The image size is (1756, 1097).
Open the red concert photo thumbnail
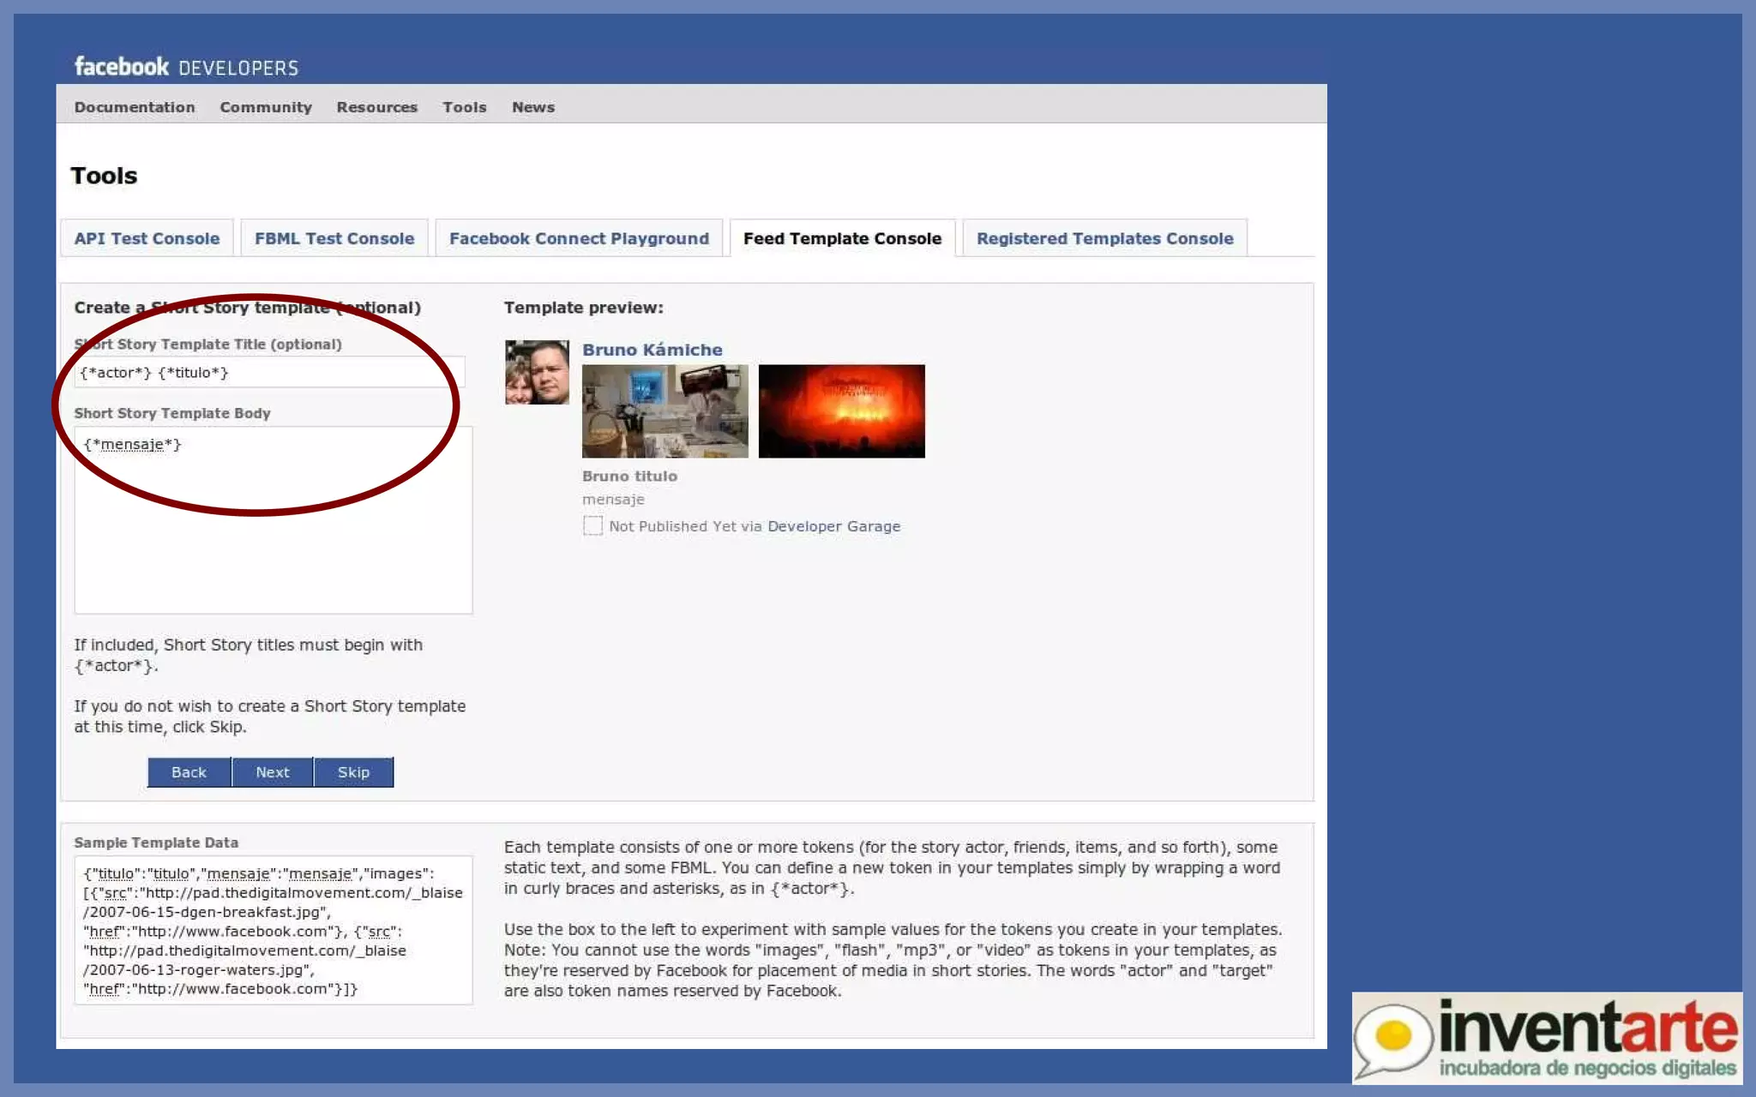tap(841, 411)
